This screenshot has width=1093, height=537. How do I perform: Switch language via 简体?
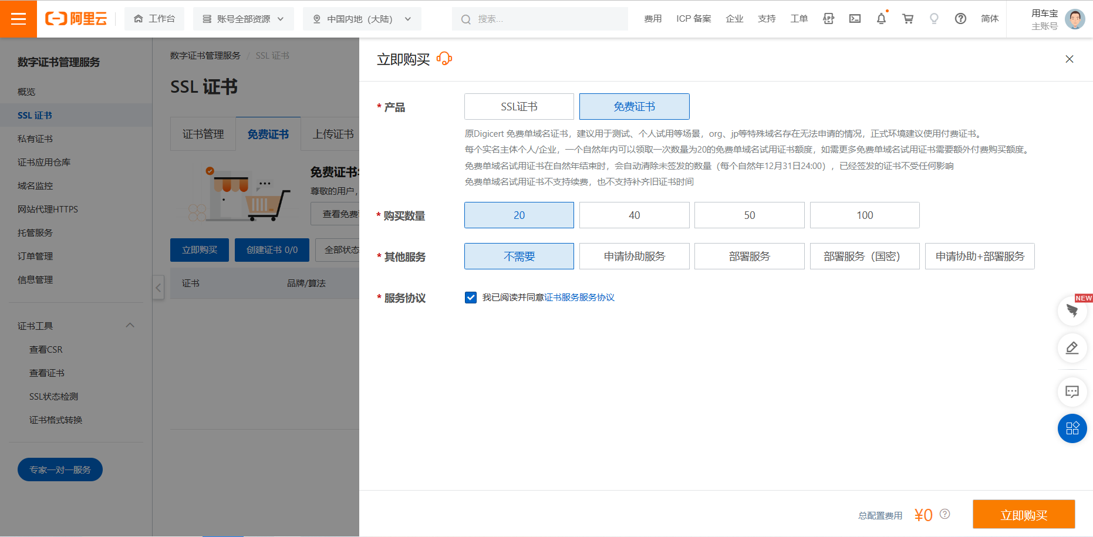click(990, 19)
